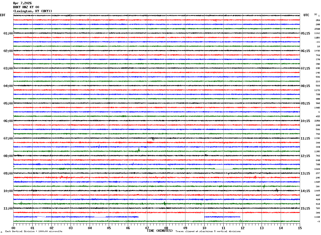Click 'Each Vertical Division = 1000.00 microvolts' note
321x235 pixels.
[x=34, y=231]
